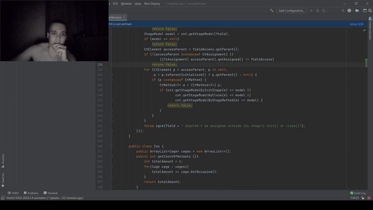This screenshot has height=210, width=373.
Task: Fold the 'for(Cage cage : cages)' loop
Action: (111, 167)
